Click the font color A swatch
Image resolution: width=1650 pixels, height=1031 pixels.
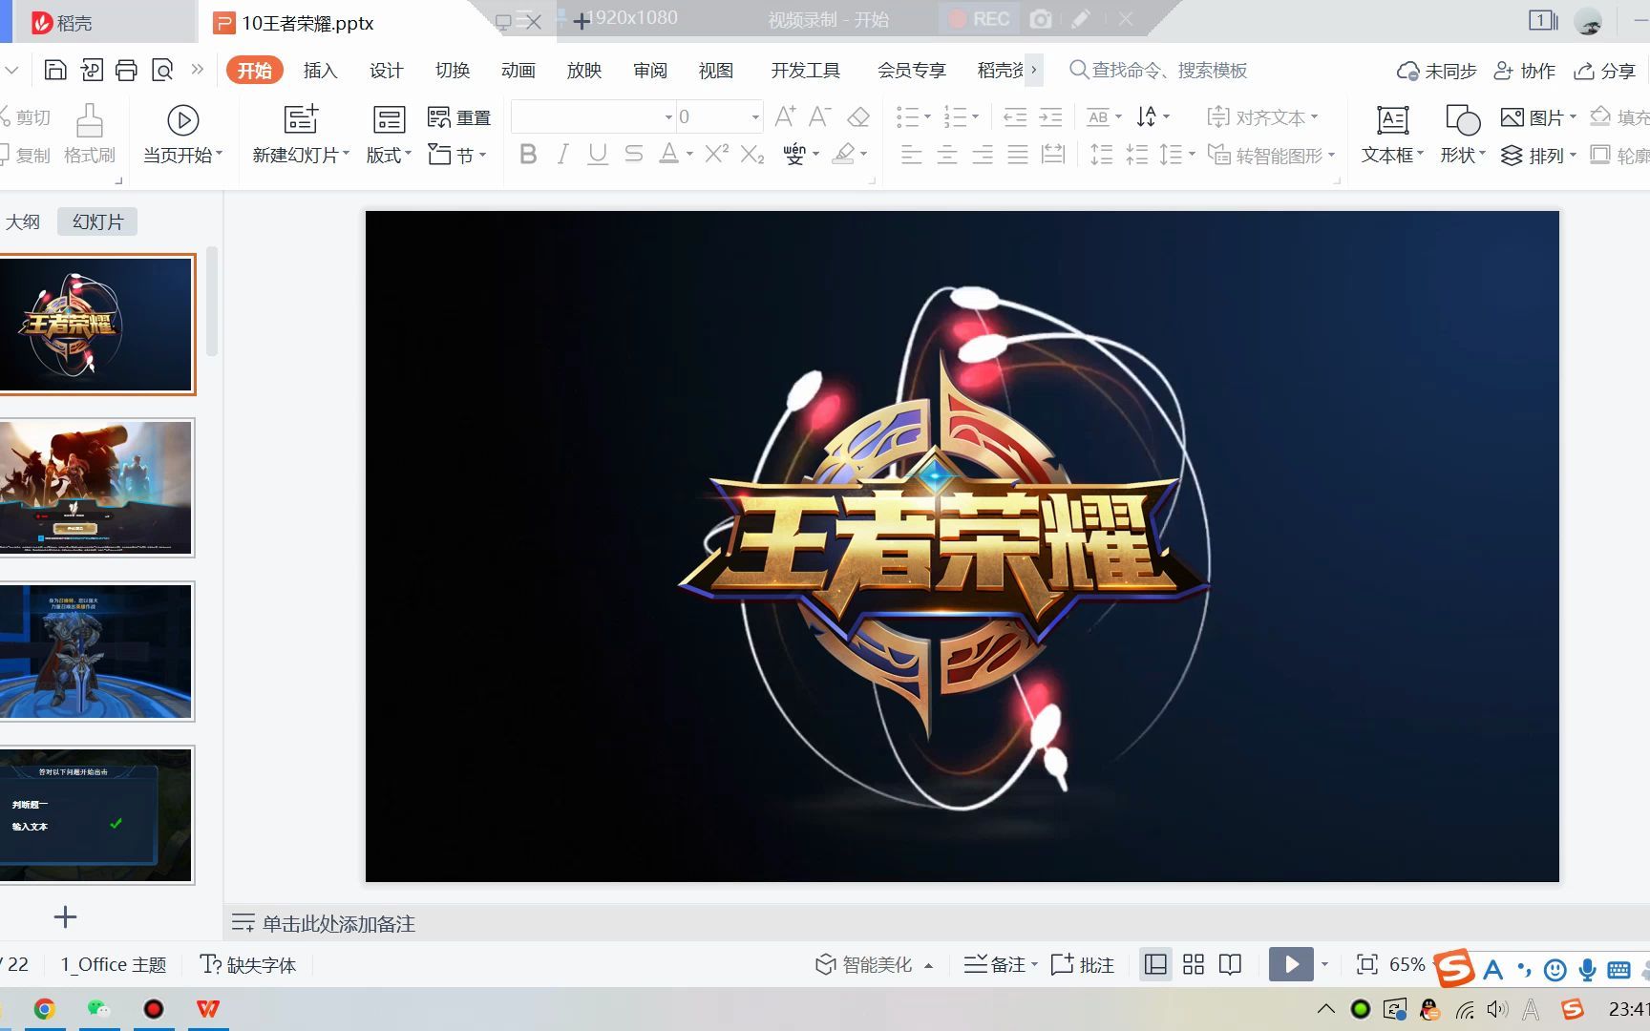click(669, 154)
